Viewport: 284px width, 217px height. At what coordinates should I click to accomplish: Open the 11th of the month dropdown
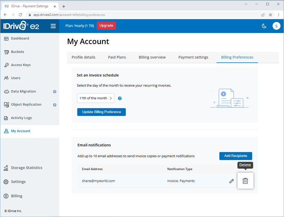coord(95,98)
